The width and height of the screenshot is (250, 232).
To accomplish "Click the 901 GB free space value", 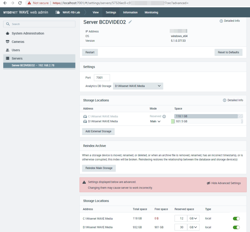I will [x=159, y=227].
